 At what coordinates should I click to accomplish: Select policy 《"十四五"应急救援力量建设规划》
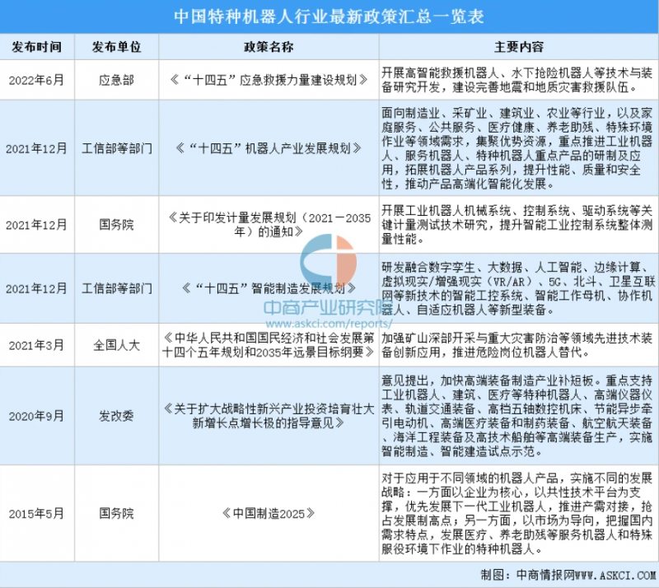(x=269, y=80)
